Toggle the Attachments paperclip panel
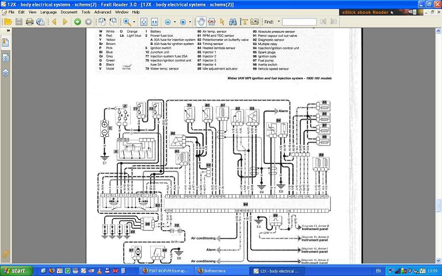The height and width of the screenshot is (276, 442). (5, 254)
